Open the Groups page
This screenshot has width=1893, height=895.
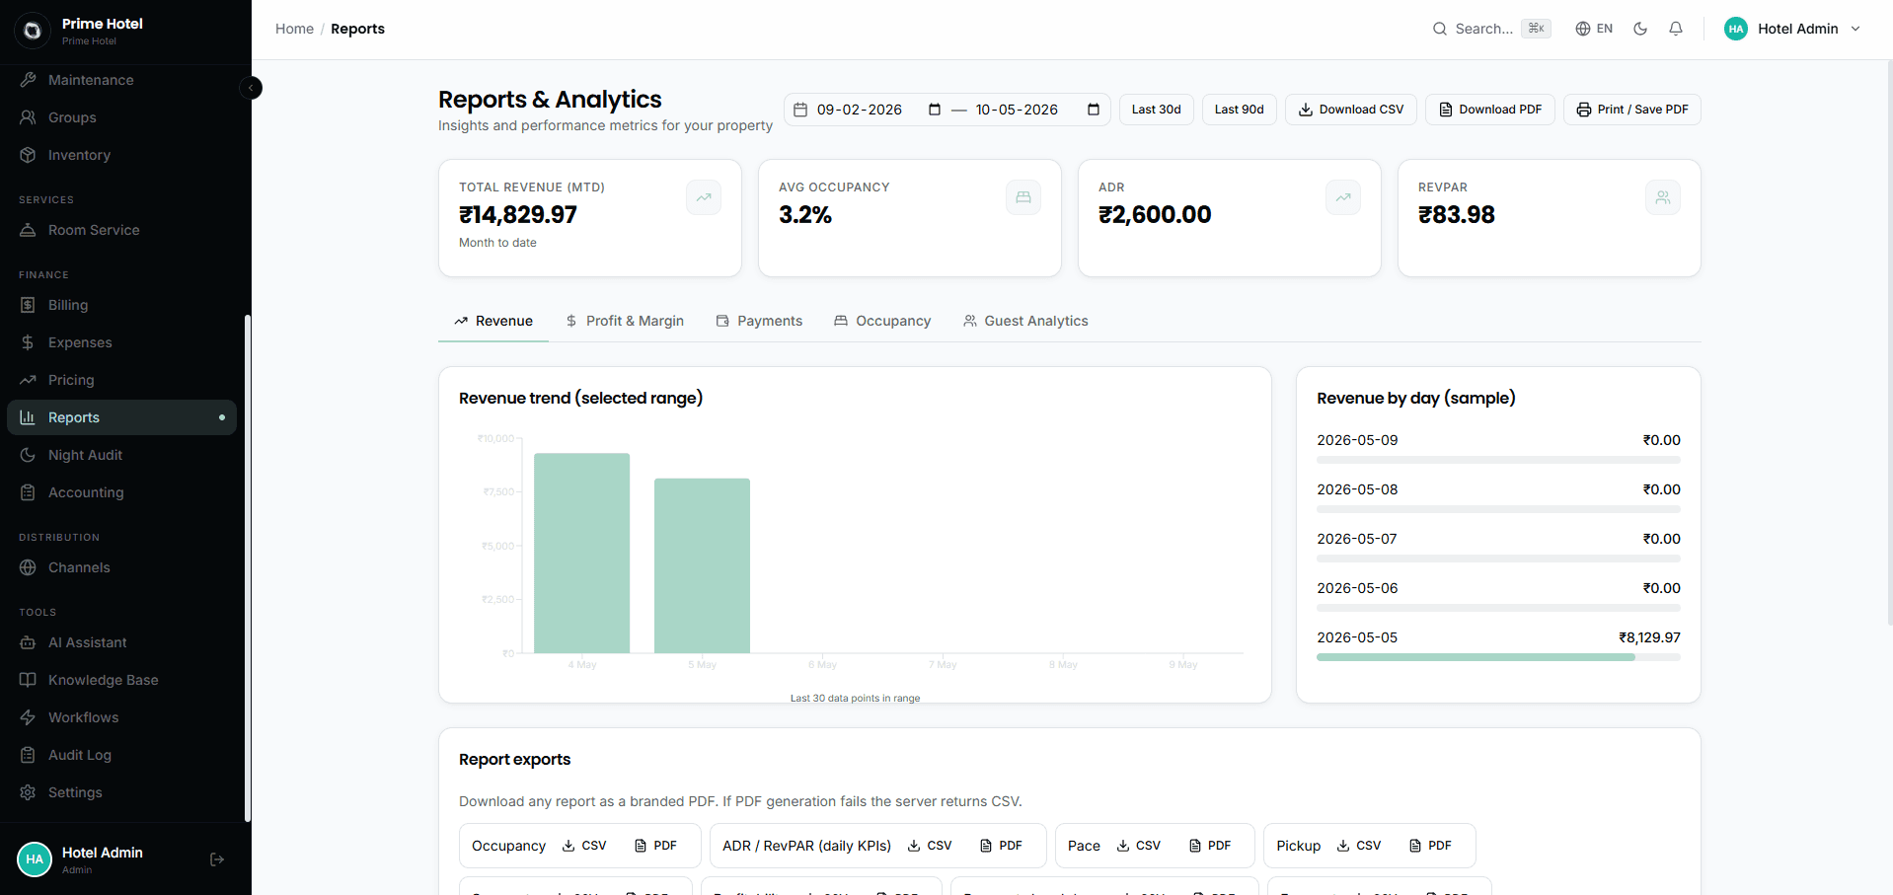(x=121, y=117)
